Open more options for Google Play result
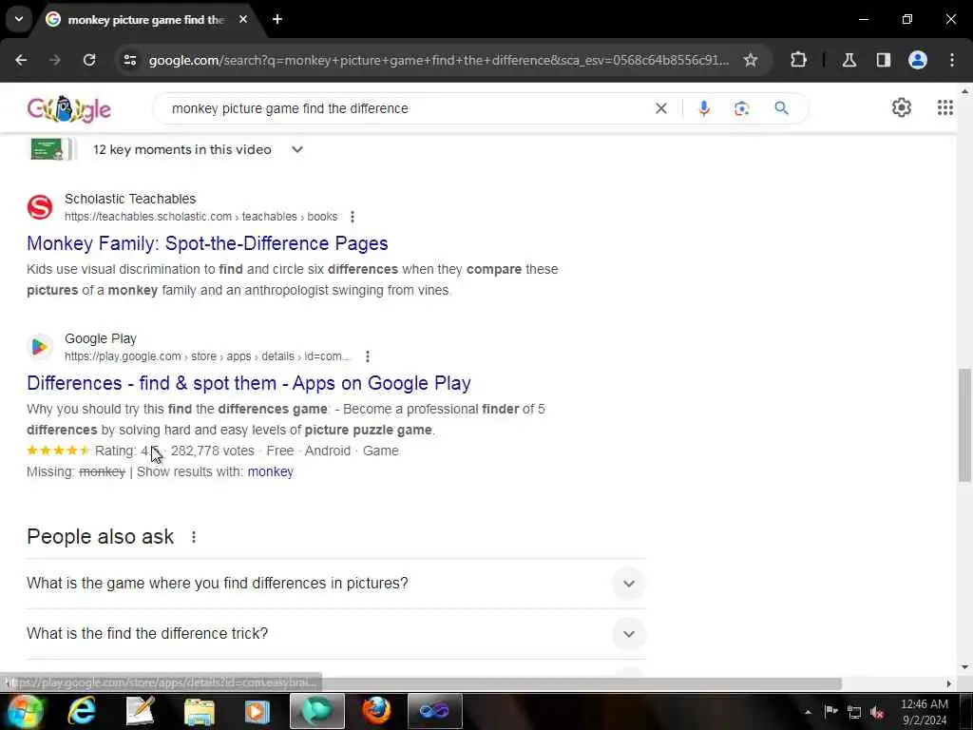This screenshot has height=730, width=973. [x=368, y=356]
